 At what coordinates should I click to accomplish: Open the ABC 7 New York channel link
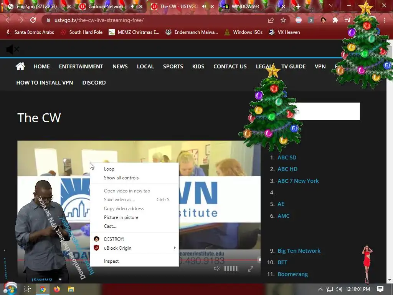[298, 181]
